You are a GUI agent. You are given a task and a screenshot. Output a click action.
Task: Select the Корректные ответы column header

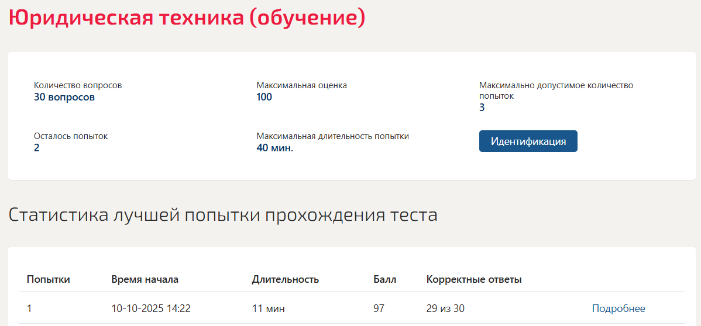pyautogui.click(x=475, y=280)
